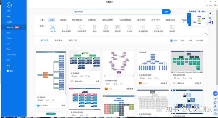Click 退出 in the sidebar
The image size is (218, 118).
click(11, 71)
